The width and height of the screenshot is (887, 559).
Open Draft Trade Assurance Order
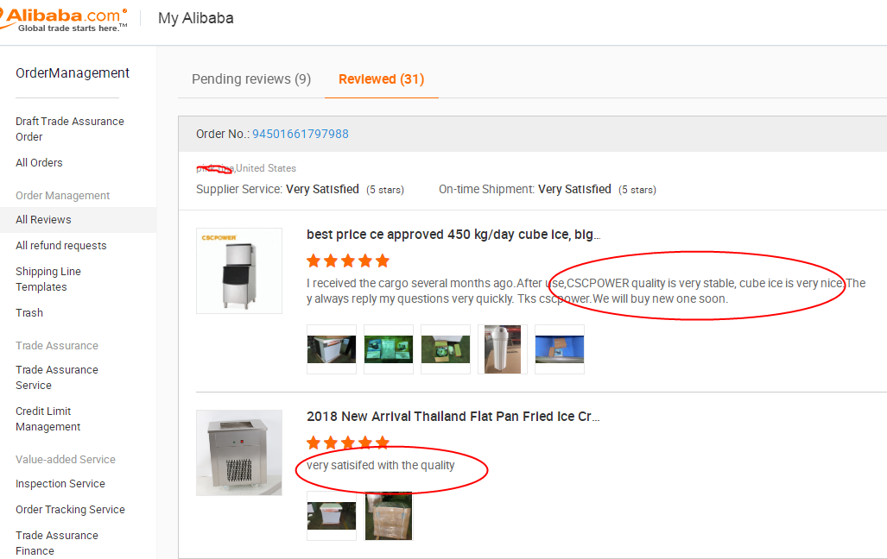(70, 129)
